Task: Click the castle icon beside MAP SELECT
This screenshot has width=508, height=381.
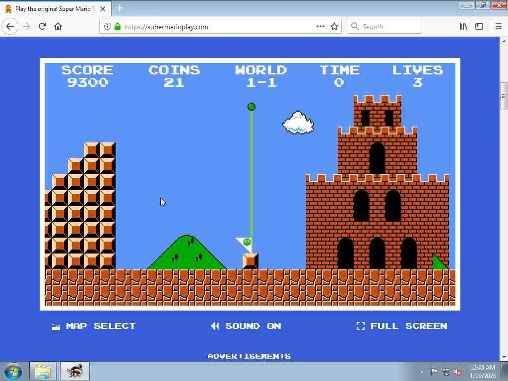Action: tap(56, 326)
